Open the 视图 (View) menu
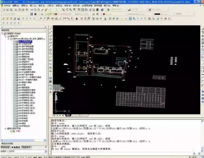 [24, 5]
